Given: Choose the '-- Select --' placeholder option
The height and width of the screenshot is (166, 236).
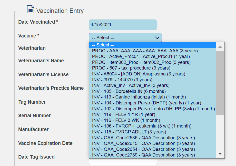Looking at the screenshot, I should [x=152, y=45].
